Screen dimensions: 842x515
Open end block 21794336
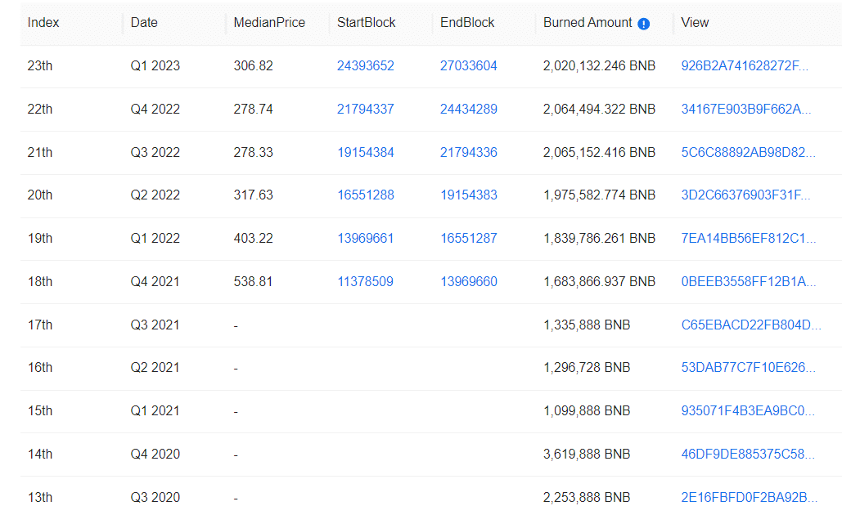[468, 152]
